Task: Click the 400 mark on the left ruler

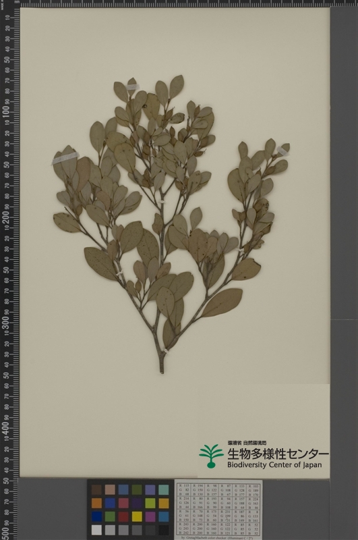Action: pyautogui.click(x=6, y=427)
